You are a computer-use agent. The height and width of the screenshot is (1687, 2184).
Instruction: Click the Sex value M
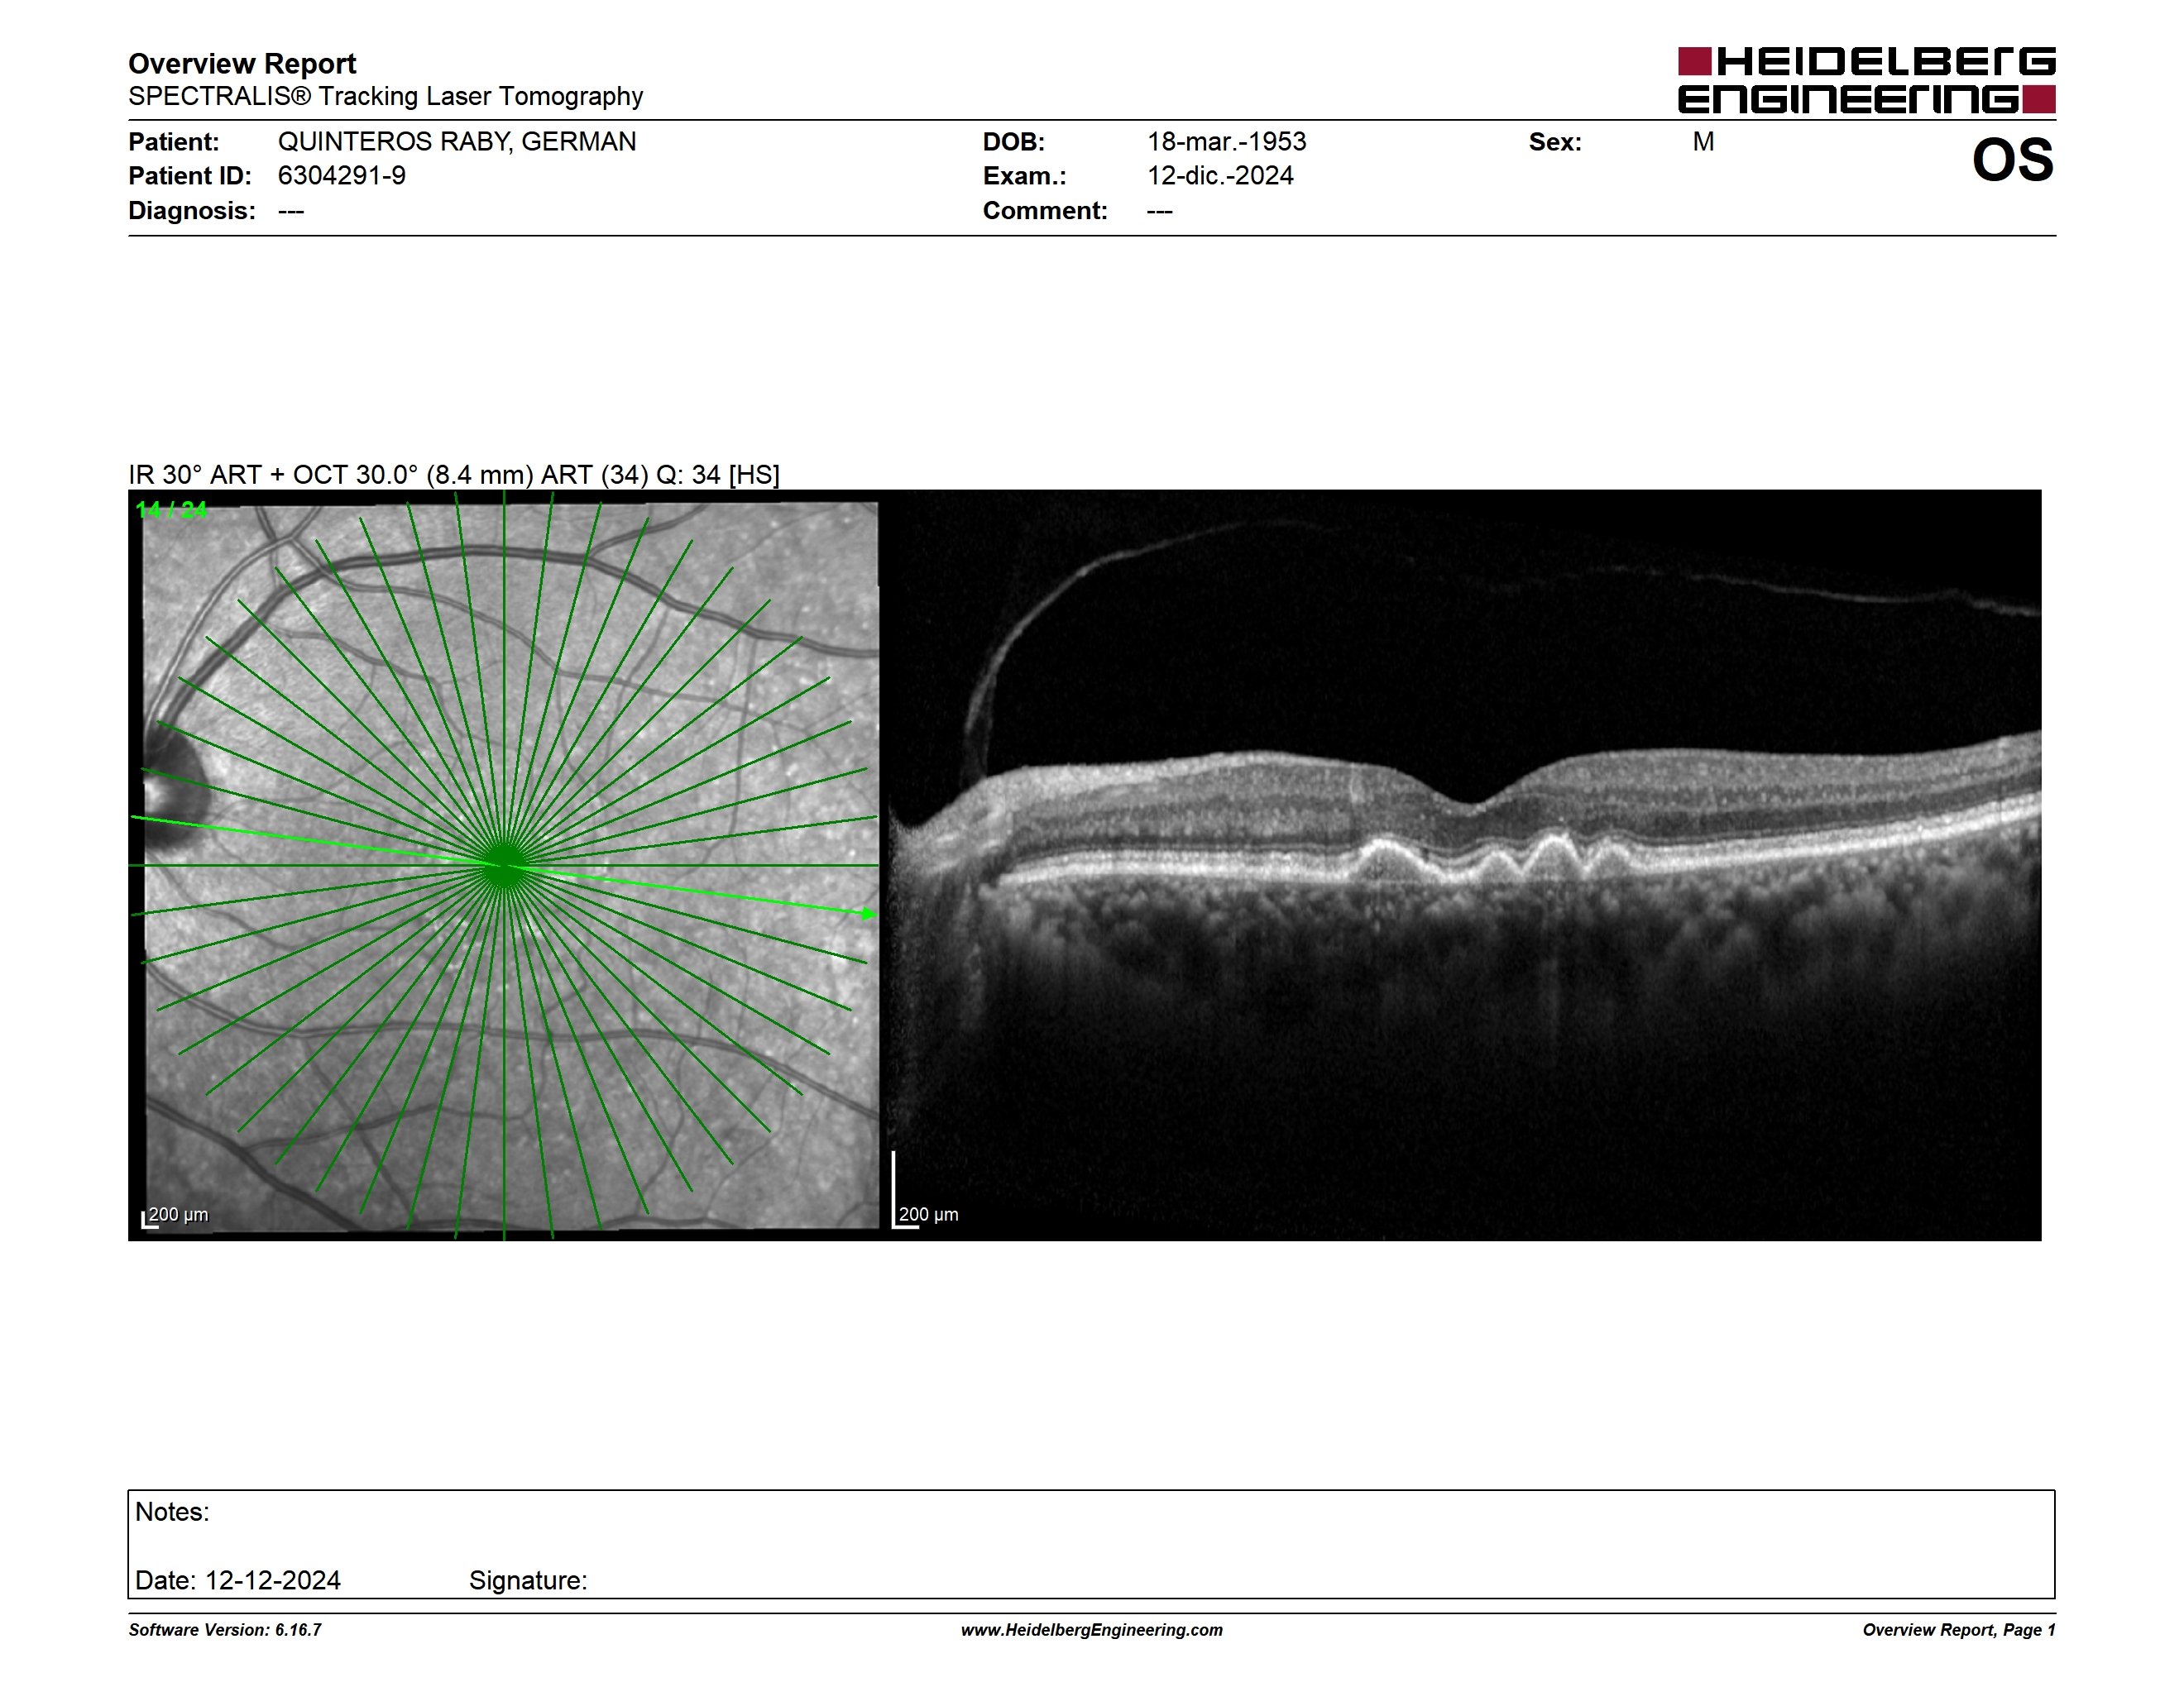point(1703,142)
